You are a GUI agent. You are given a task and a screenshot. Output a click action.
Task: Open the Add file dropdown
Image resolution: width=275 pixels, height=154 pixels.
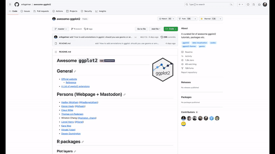tap(156, 29)
